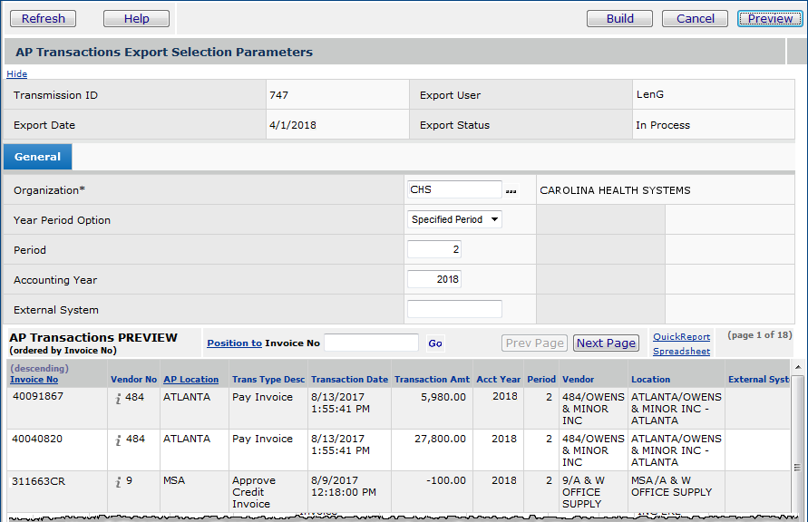Expand the Year Period Option dropdown
Image resolution: width=808 pixels, height=522 pixels.
(454, 219)
